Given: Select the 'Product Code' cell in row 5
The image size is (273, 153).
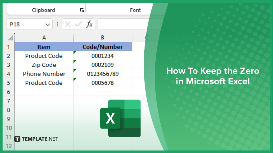Looking at the screenshot, I should coord(44,83).
